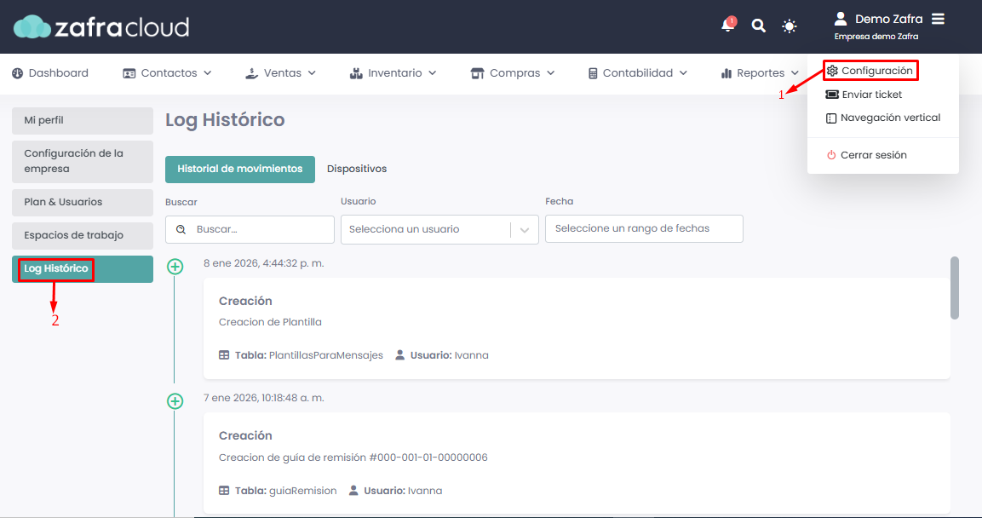Open the Reportes dropdown menu
Image resolution: width=982 pixels, height=518 pixels.
click(760, 73)
